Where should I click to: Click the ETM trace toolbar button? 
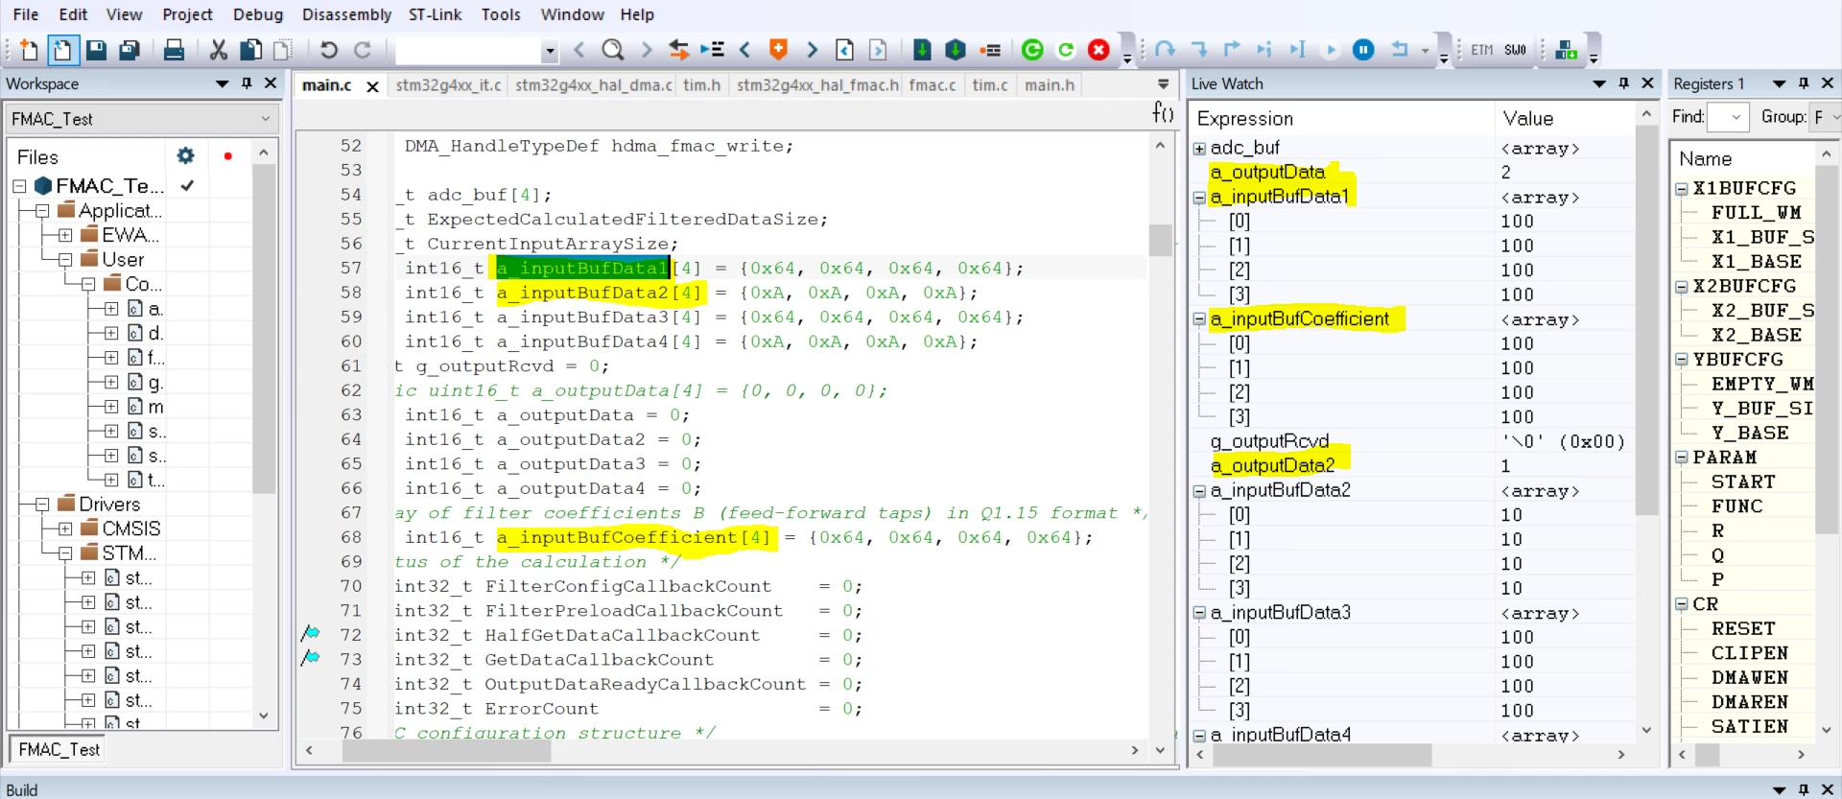click(x=1482, y=50)
